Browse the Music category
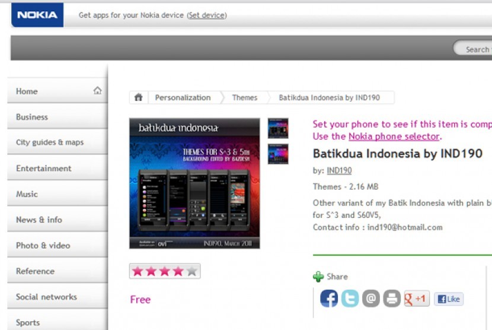 pyautogui.click(x=57, y=194)
